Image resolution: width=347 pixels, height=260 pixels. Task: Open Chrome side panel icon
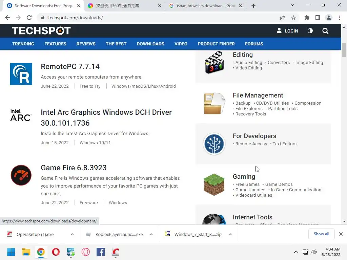318,18
